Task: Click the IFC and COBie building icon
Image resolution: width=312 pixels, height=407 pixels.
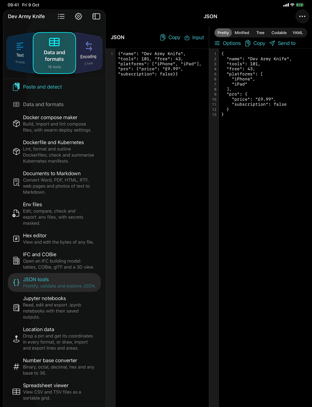Action: coord(16,260)
